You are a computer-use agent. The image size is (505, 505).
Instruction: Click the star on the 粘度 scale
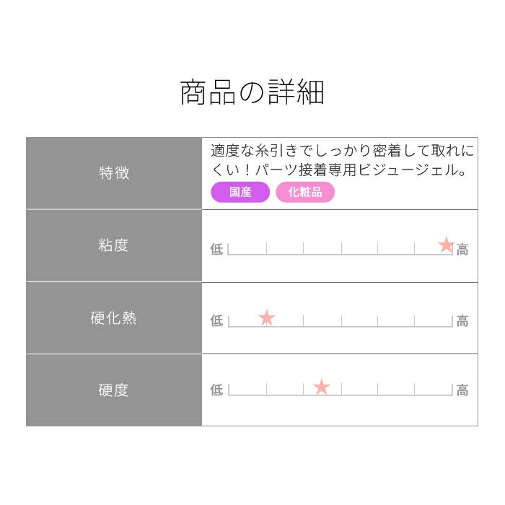[447, 245]
